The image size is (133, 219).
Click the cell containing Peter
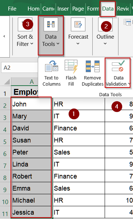pyautogui.click(x=32, y=152)
